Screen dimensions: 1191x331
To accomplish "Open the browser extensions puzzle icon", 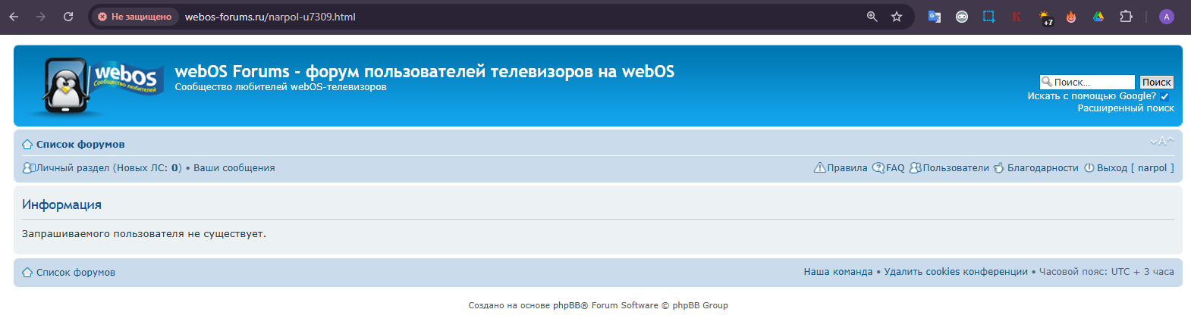I will (x=1126, y=17).
